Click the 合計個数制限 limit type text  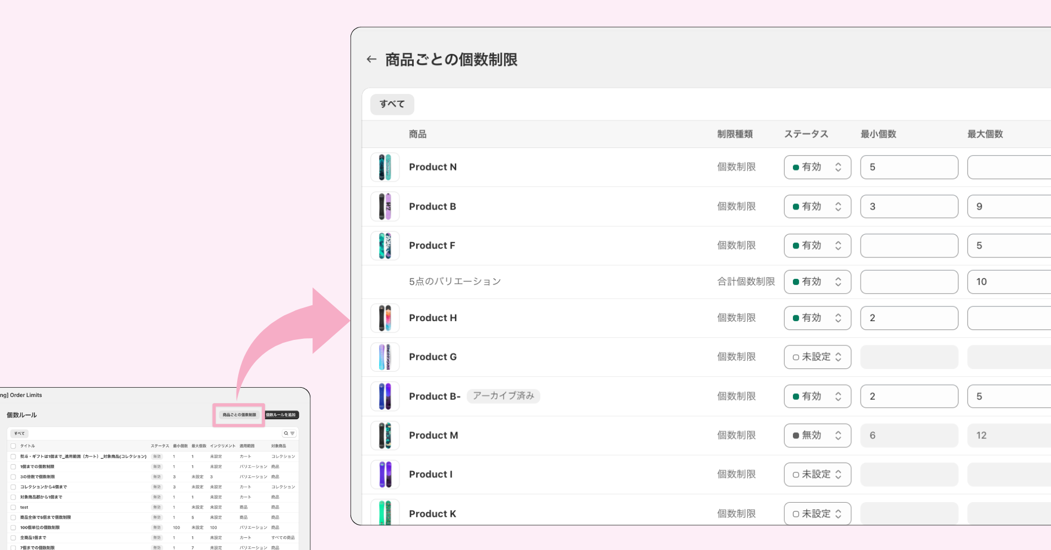coord(746,282)
